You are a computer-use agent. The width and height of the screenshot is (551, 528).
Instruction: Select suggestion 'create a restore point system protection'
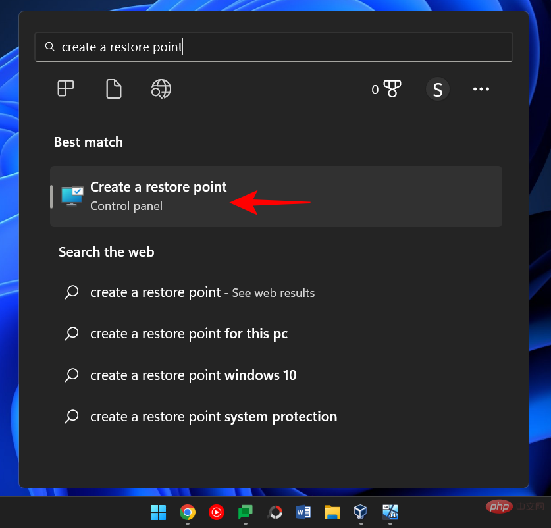(x=214, y=417)
